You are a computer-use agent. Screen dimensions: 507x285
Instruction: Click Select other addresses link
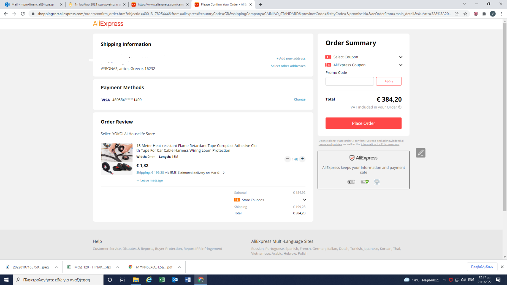tap(288, 66)
